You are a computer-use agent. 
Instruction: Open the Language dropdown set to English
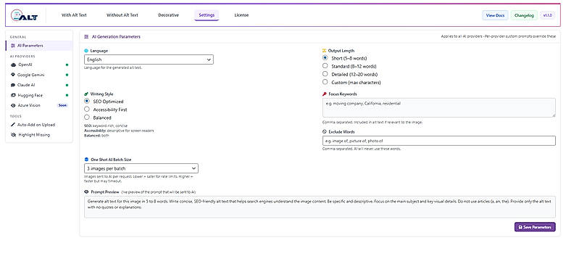(x=149, y=59)
